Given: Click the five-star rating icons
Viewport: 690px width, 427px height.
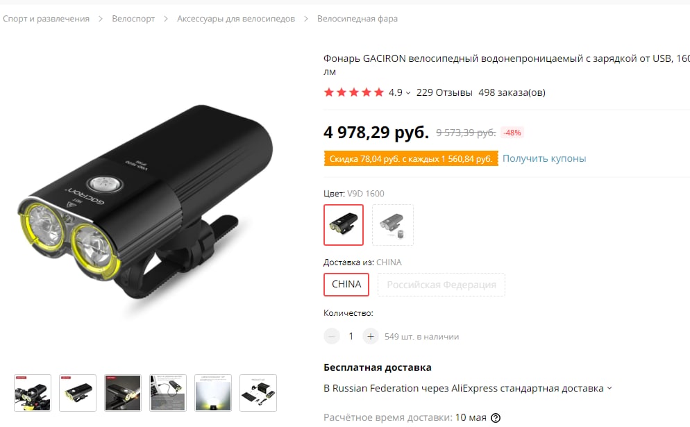Looking at the screenshot, I should (354, 92).
